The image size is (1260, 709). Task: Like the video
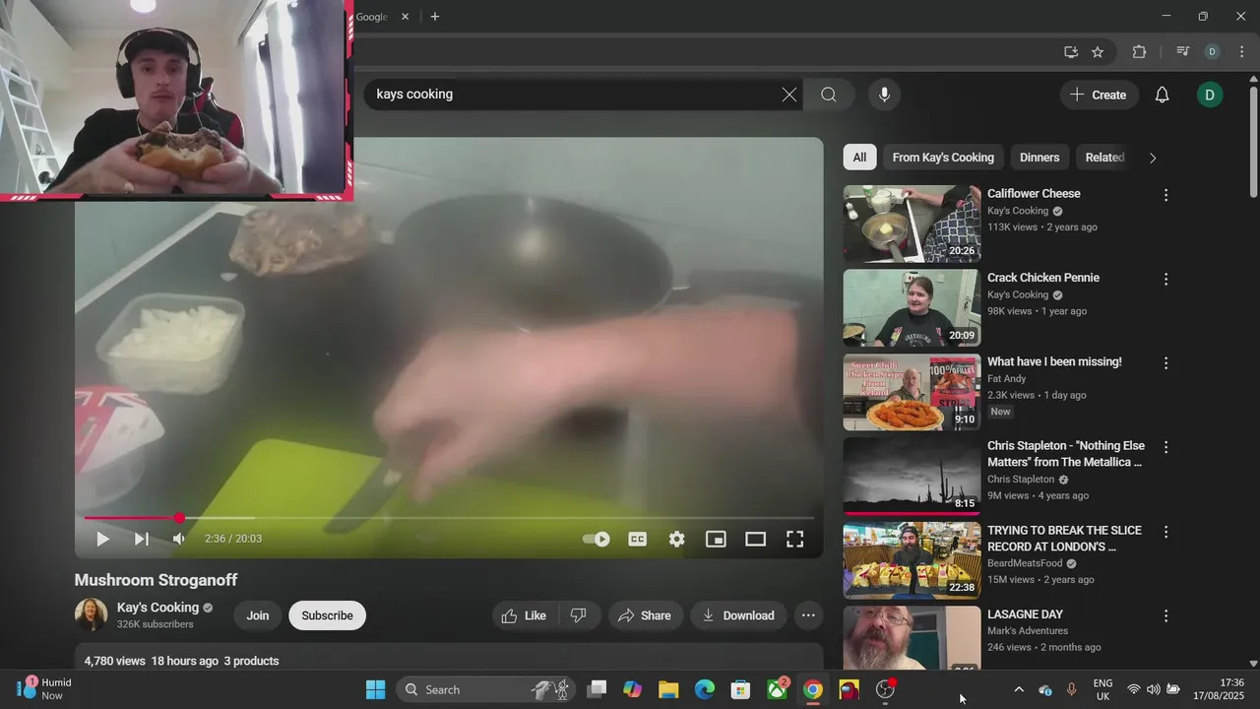pos(525,615)
